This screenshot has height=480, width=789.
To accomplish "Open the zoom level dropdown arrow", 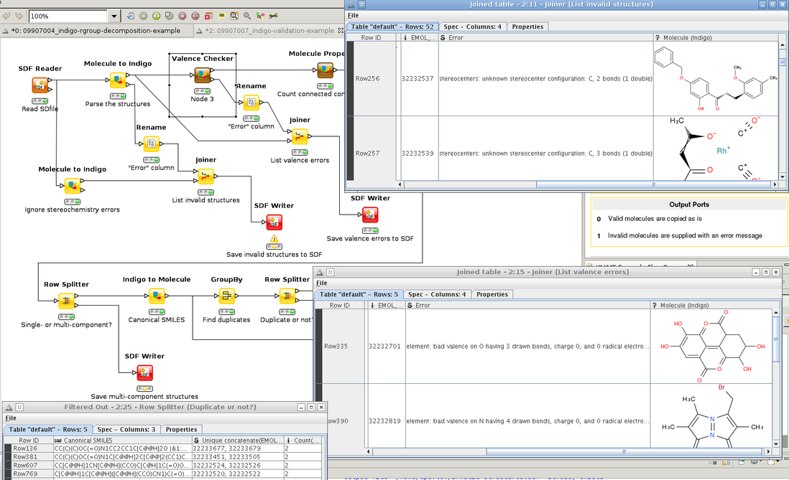I will tap(114, 16).
